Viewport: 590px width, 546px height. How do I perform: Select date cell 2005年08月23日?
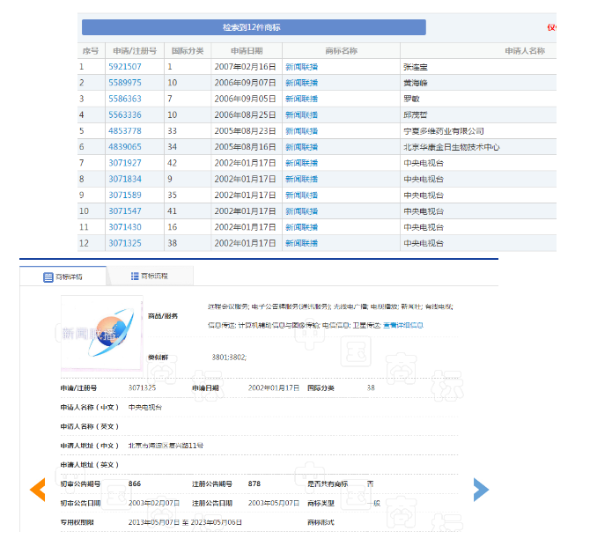[x=246, y=131]
